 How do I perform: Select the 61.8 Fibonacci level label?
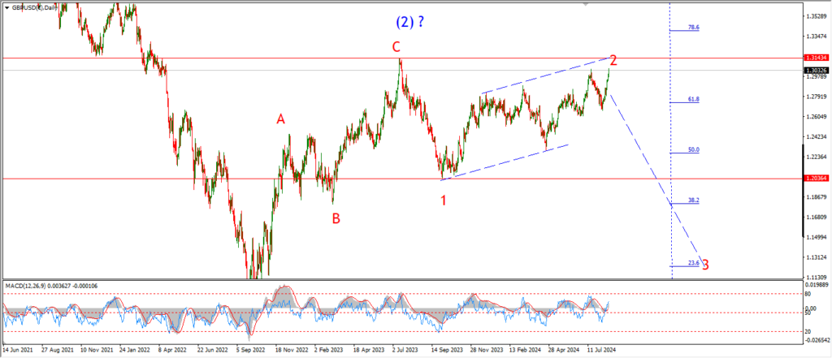tap(693, 99)
